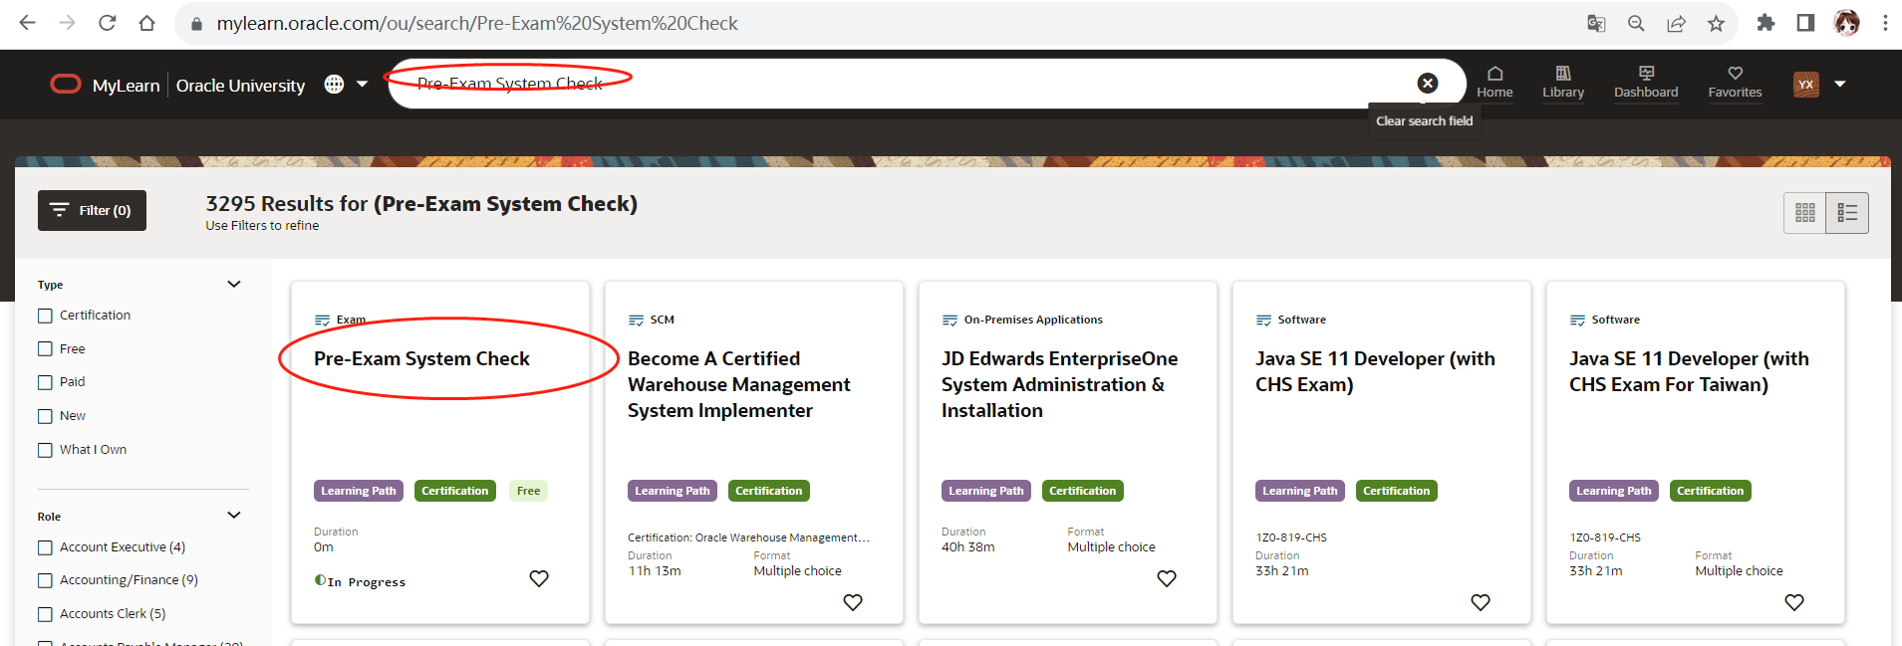1902x646 pixels.
Task: Open Java SE 11 Developer CHS Taiwan course
Action: point(1689,371)
